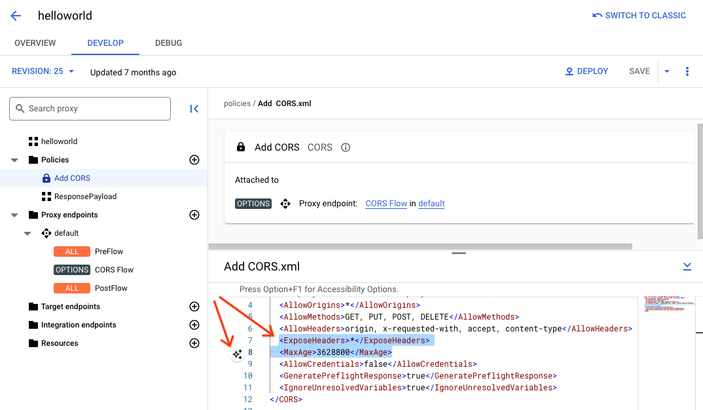This screenshot has height=410, width=703.
Task: Click the lock icon beside Add CORS
Action: (x=240, y=147)
